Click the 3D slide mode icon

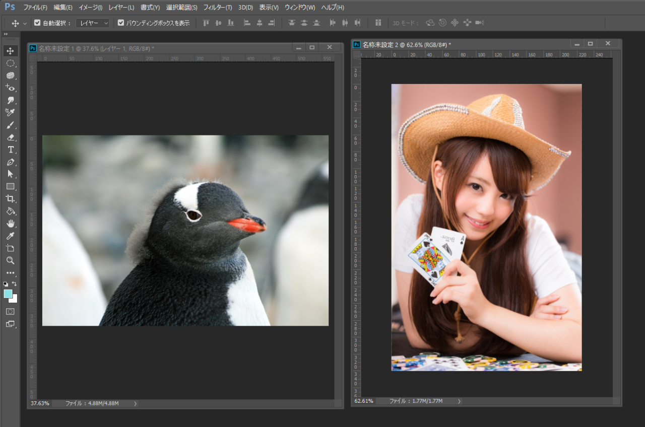coord(467,23)
